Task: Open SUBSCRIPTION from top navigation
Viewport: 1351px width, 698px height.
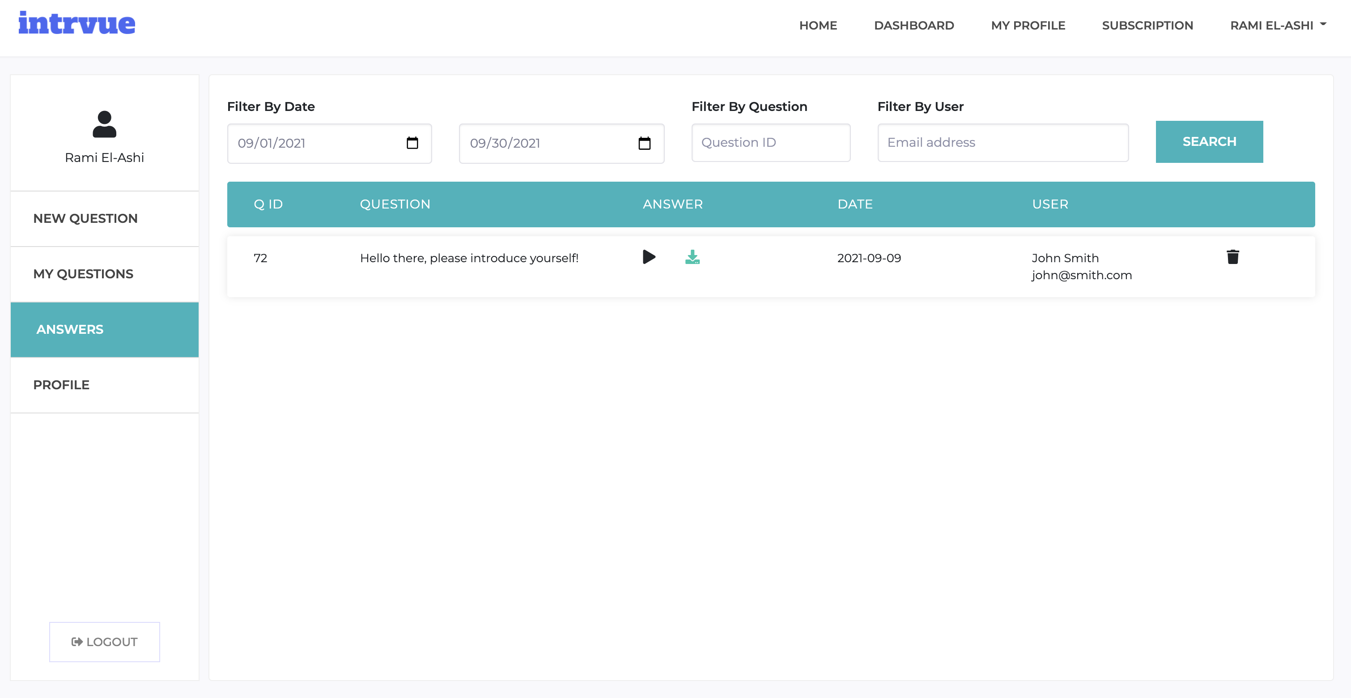Action: pos(1147,25)
